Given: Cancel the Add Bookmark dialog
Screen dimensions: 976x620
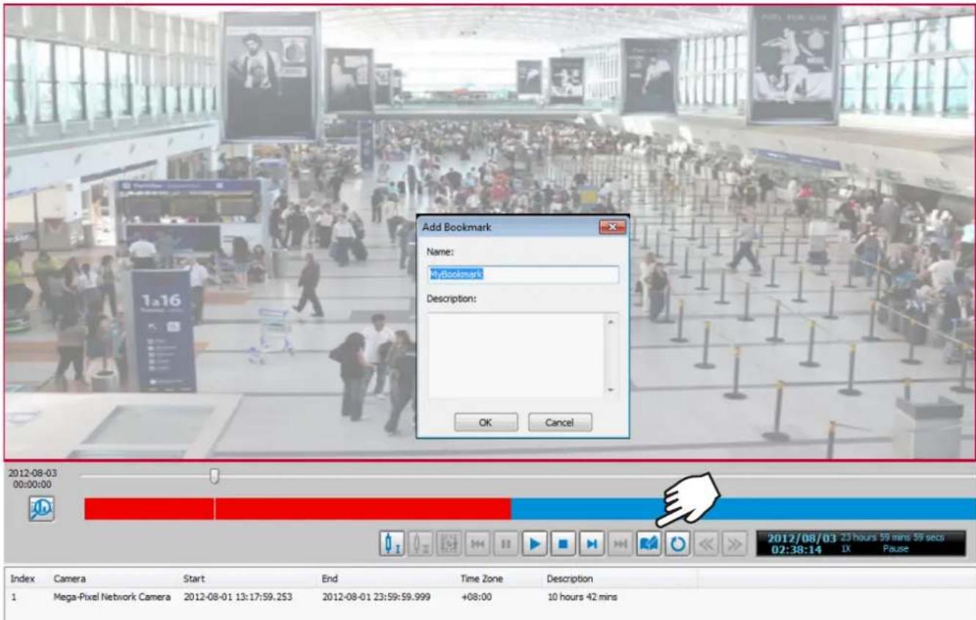Looking at the screenshot, I should [560, 421].
